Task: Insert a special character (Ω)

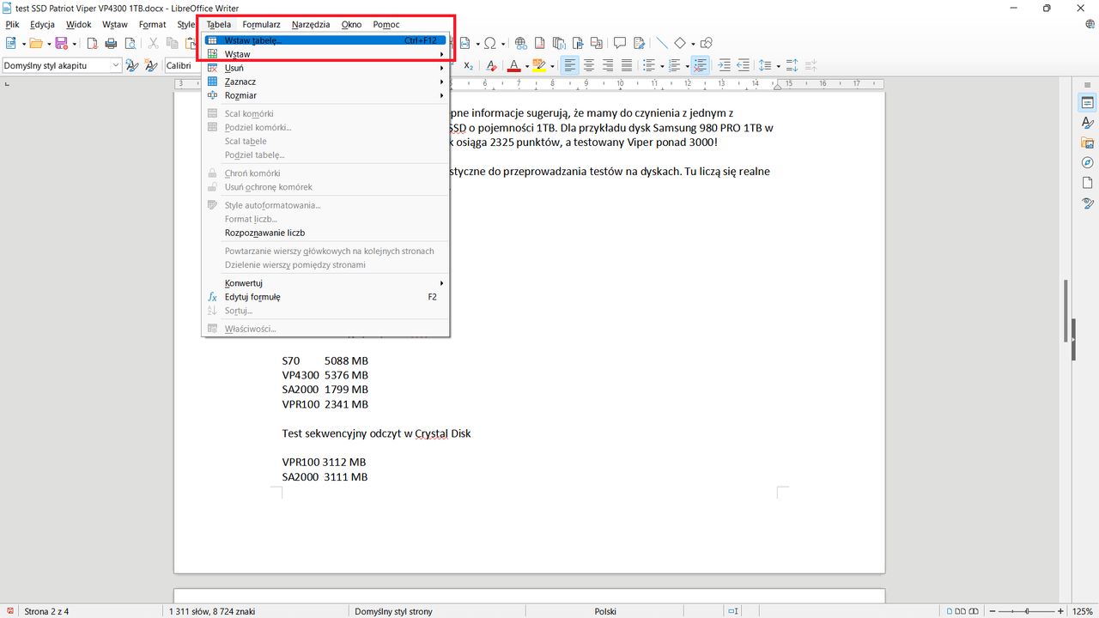Action: coord(491,43)
